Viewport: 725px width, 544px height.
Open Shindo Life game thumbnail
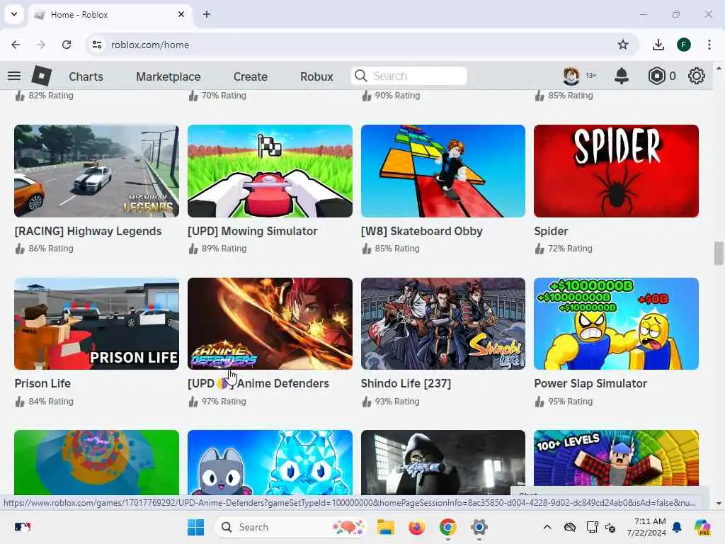[x=443, y=323]
